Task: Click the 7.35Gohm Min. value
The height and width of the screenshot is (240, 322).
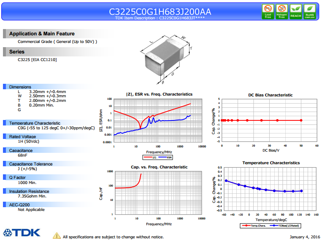Action: coord(32,196)
